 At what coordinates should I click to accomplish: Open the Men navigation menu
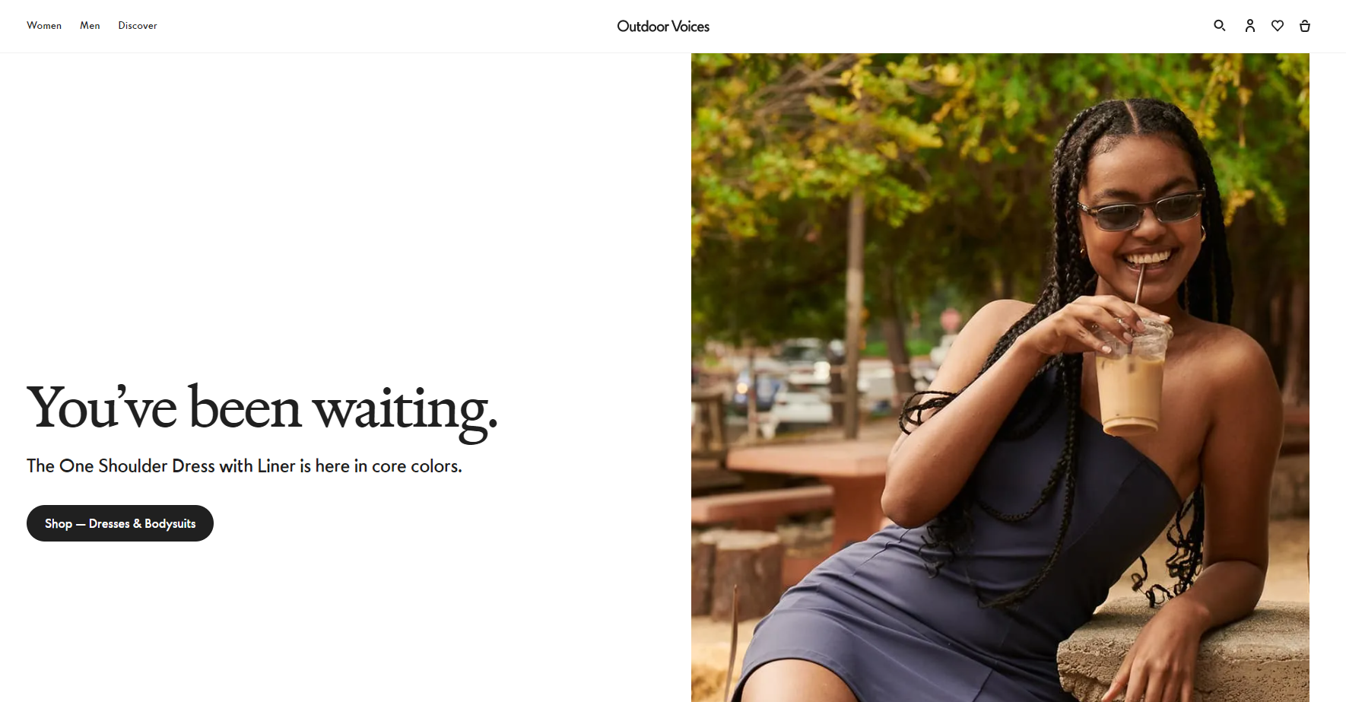90,26
